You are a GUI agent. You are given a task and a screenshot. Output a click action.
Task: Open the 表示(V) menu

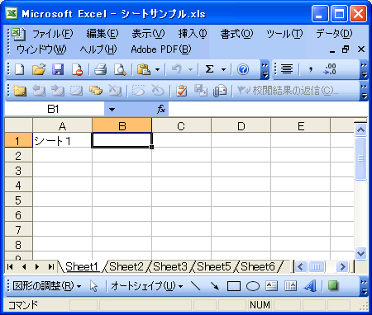tap(148, 34)
